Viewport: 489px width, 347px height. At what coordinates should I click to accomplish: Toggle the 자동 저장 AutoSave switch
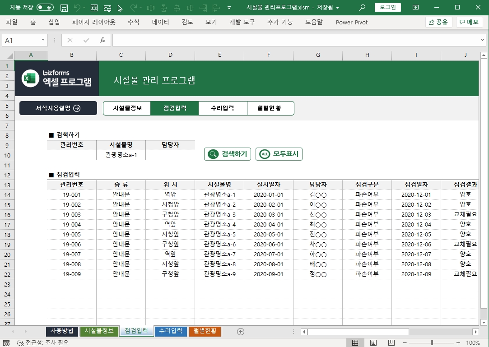click(45, 8)
